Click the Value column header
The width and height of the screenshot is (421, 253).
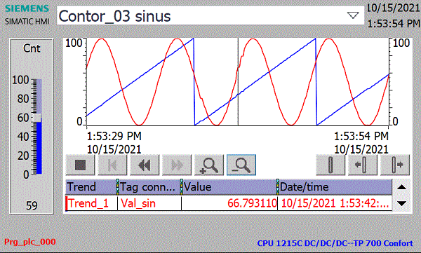(229, 186)
